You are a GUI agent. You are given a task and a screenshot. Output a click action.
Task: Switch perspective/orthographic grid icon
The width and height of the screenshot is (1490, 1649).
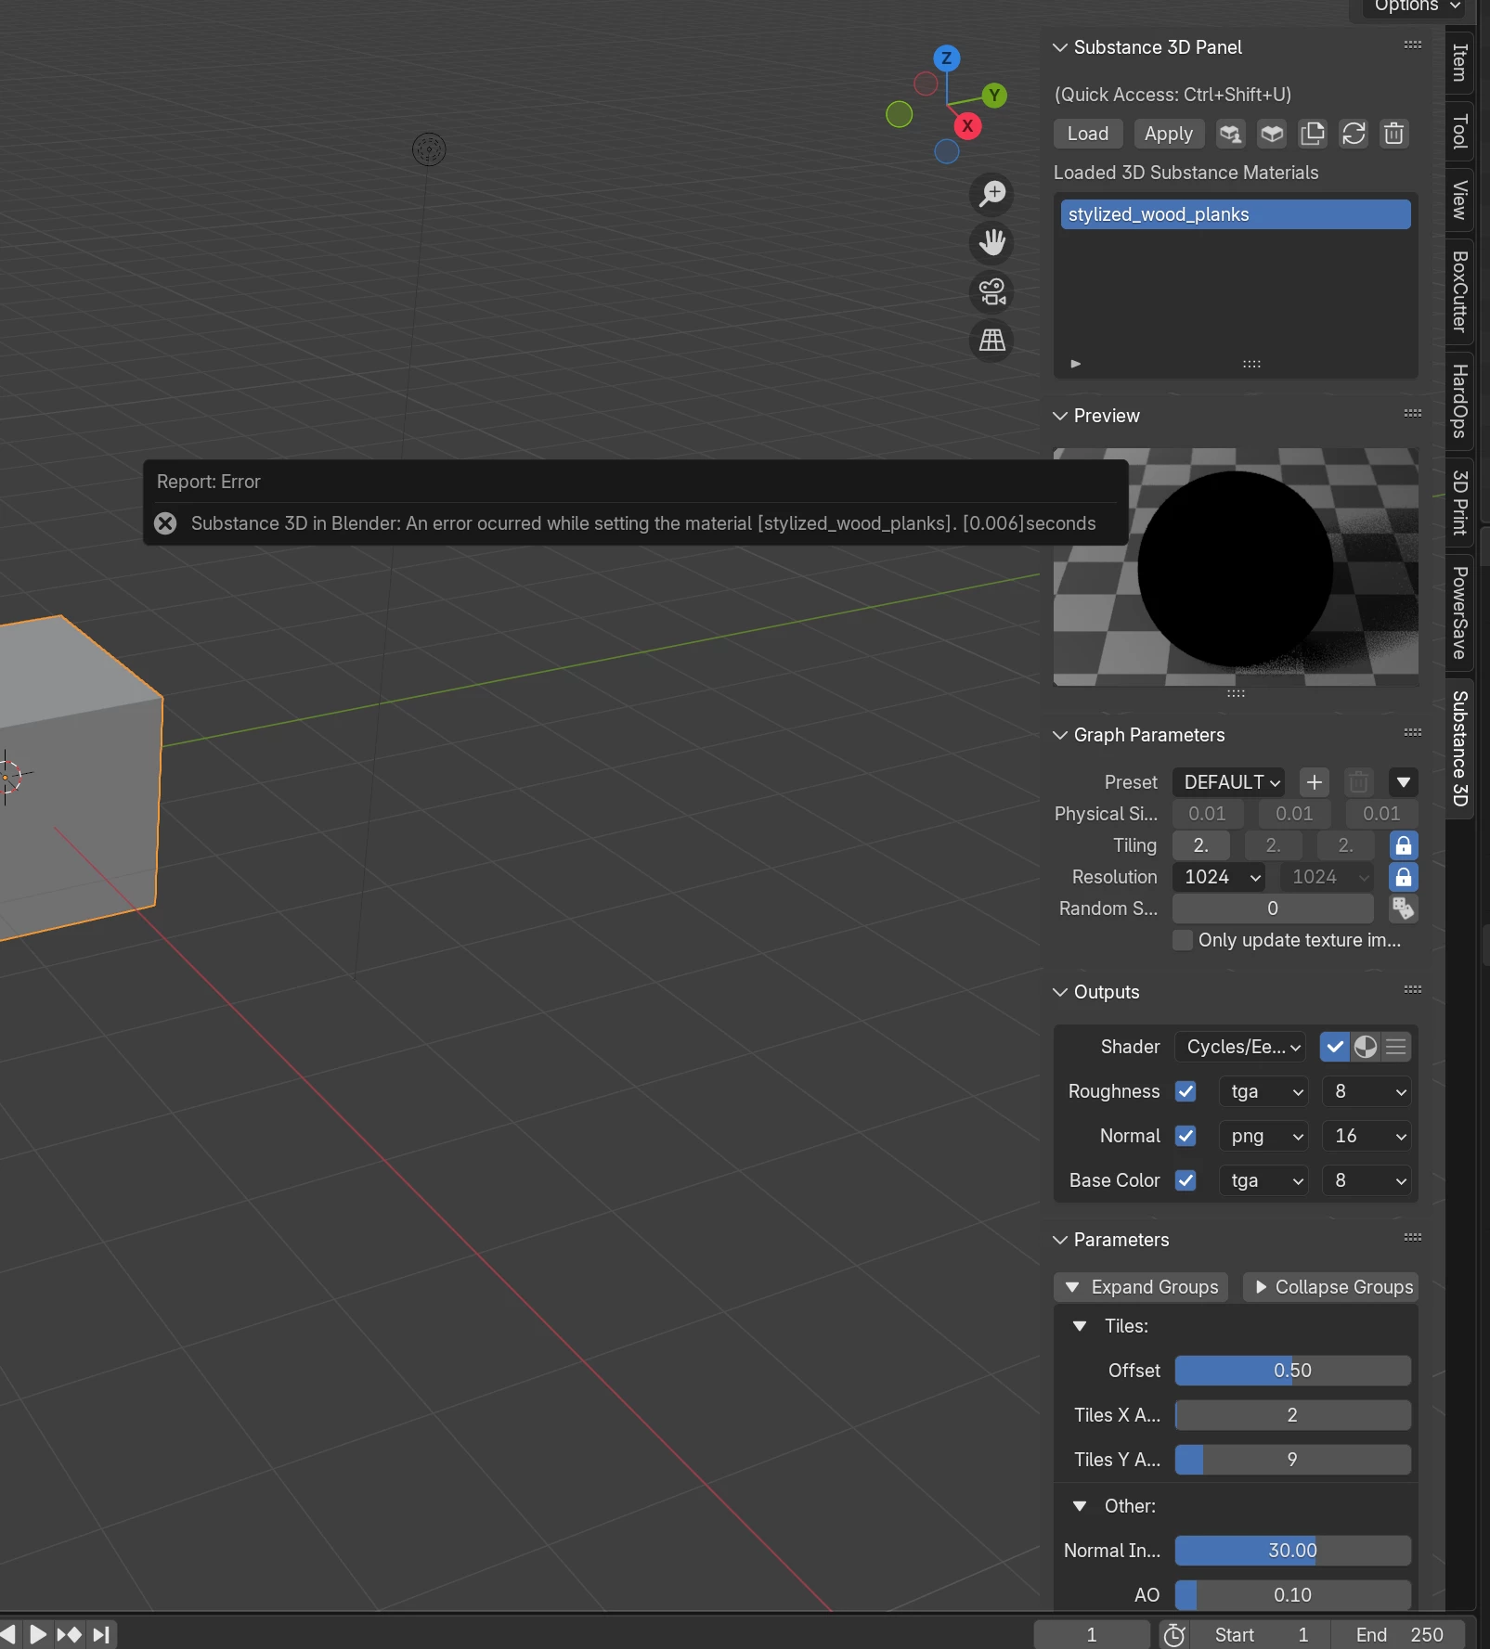pyautogui.click(x=992, y=341)
